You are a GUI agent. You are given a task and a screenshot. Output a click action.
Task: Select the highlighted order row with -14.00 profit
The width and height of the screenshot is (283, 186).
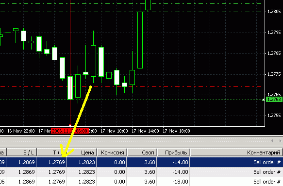[x=142, y=162]
